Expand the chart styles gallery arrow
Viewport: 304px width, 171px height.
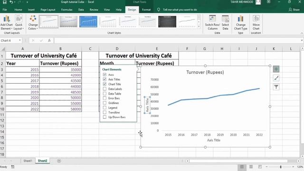199,27
